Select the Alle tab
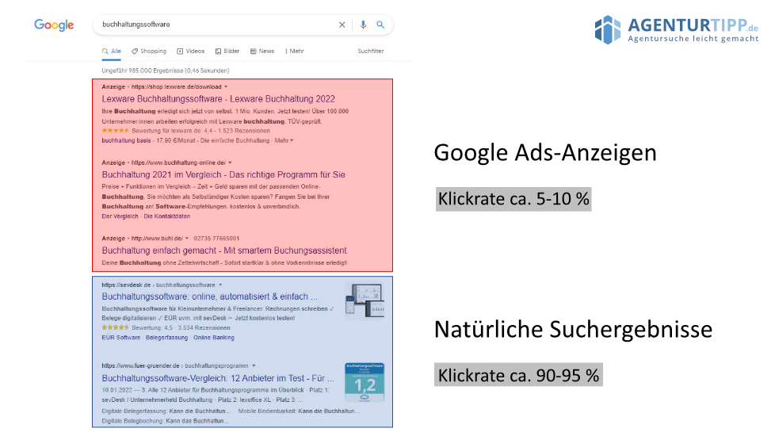The image size is (775, 436). (112, 52)
